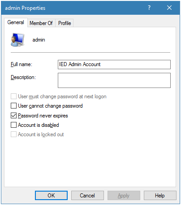
Task: Click the admin user account icon
Action: [17, 40]
